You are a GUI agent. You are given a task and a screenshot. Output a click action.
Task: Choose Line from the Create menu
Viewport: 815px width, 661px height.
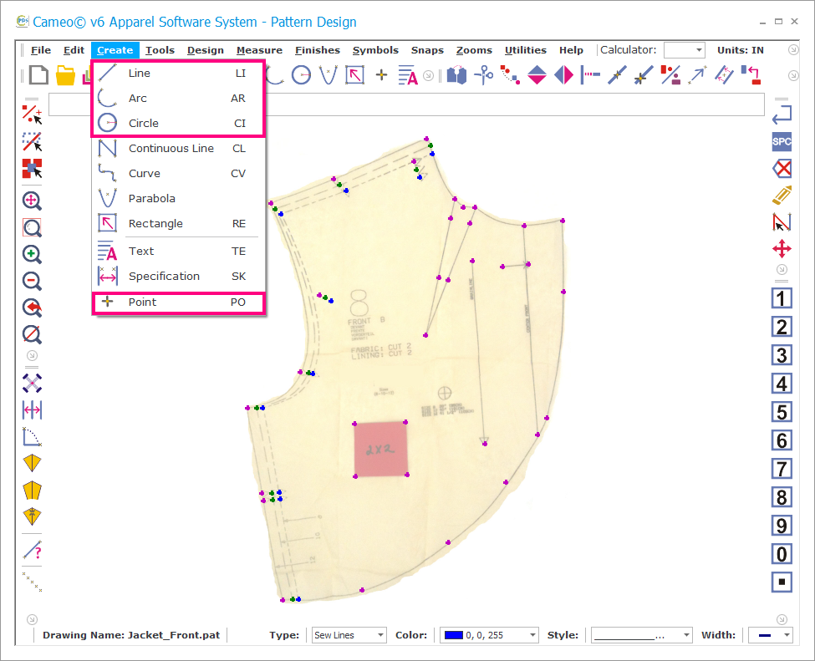click(x=178, y=74)
